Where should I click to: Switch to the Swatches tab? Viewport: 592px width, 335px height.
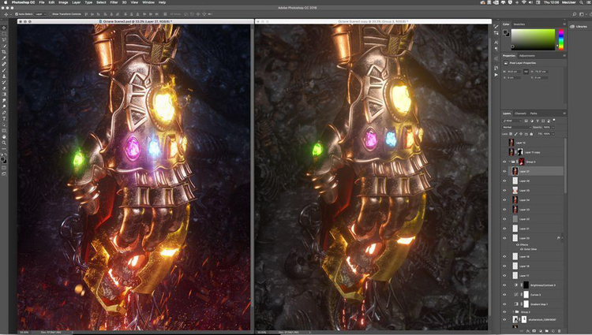tap(519, 24)
